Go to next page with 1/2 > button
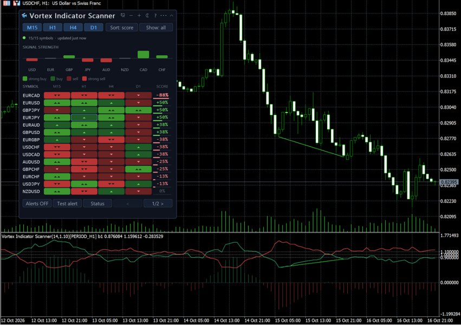 (158, 203)
